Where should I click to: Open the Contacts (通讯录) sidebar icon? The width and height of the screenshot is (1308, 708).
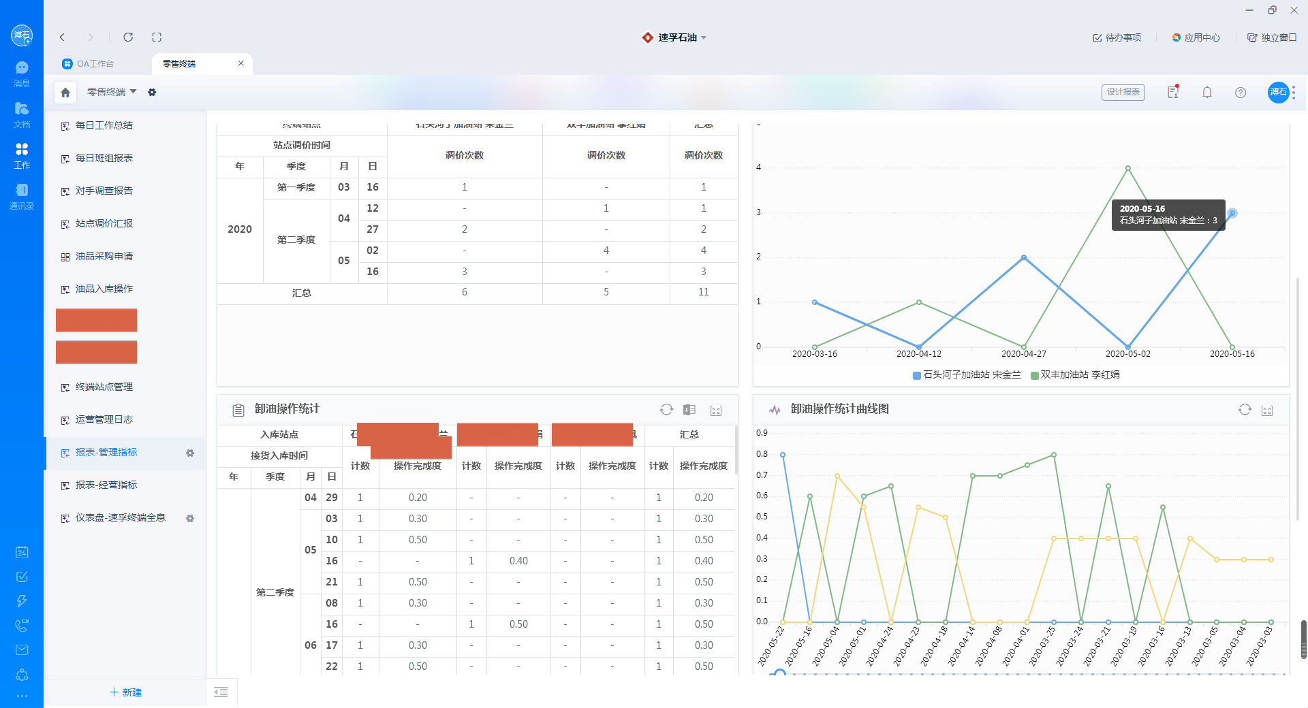pos(22,197)
